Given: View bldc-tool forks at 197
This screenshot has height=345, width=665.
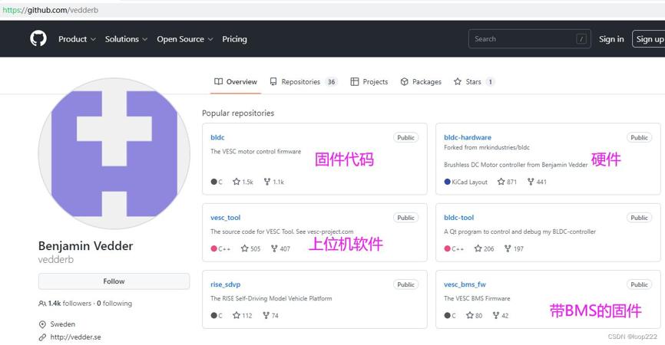Looking at the screenshot, I should coord(514,248).
